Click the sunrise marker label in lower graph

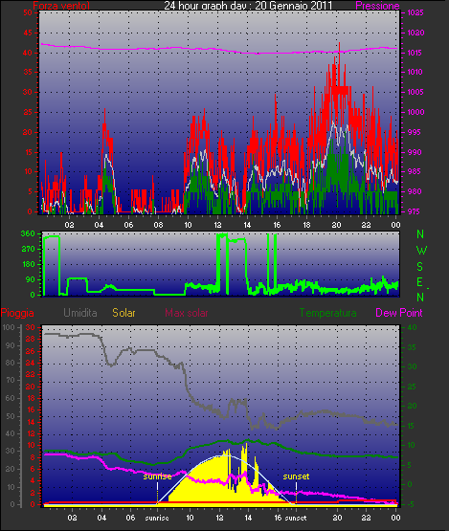(x=157, y=476)
